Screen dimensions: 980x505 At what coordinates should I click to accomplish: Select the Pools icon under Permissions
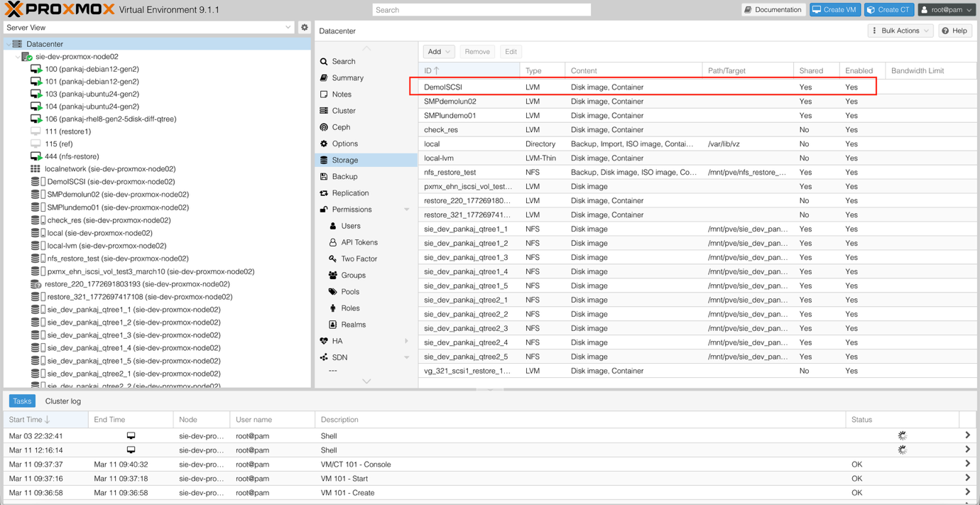[x=332, y=291]
